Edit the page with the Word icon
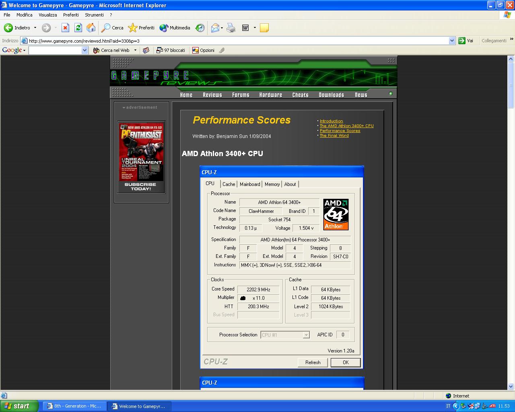 click(x=245, y=28)
